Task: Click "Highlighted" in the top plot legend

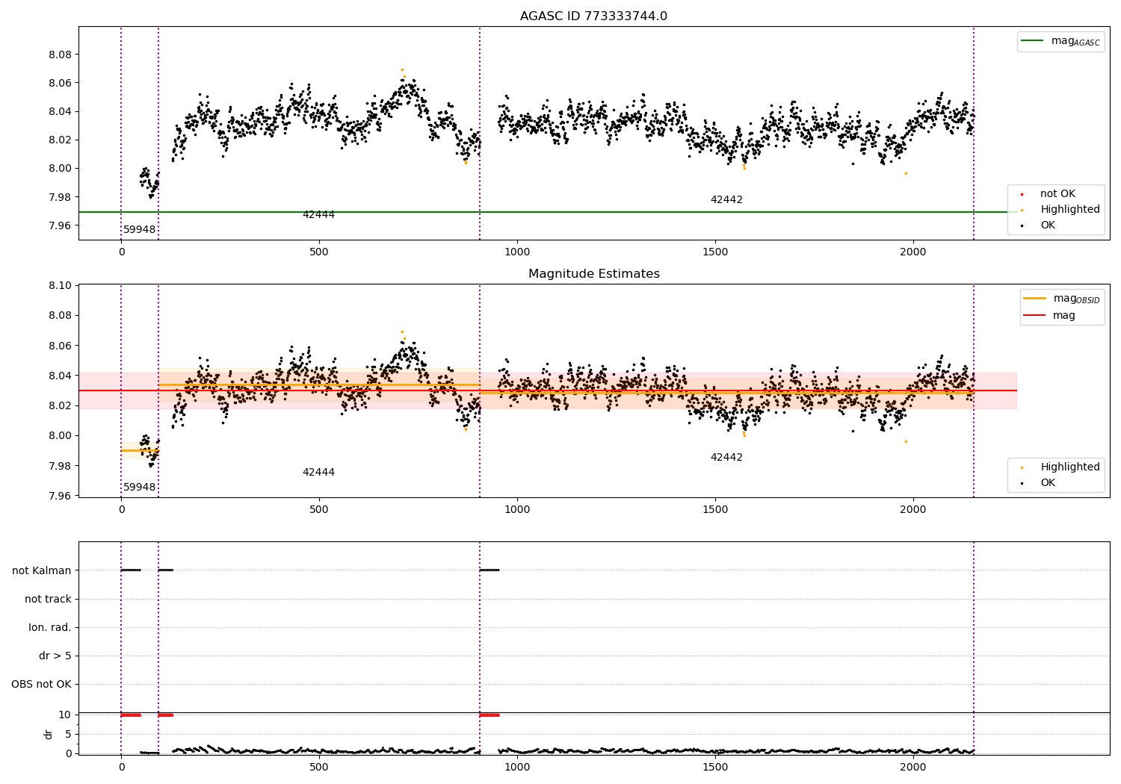Action: pyautogui.click(x=1069, y=210)
